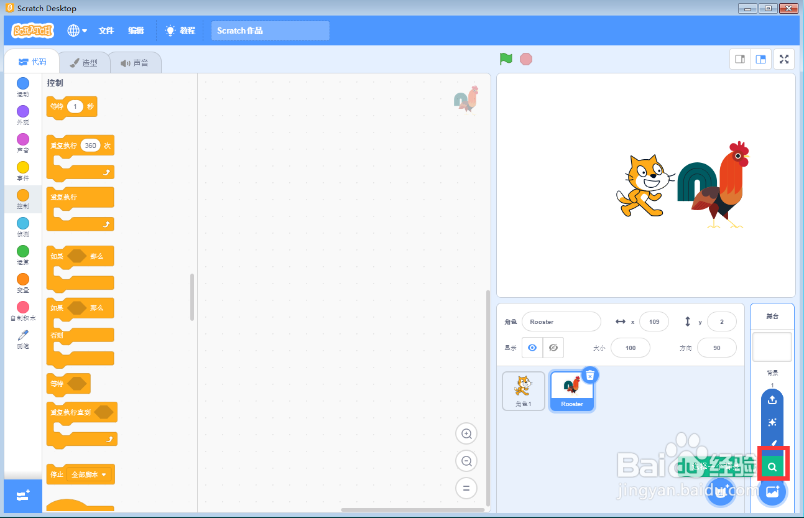Select the 舞台 stage backdrop thumbnail
Viewport: 804px width, 518px height.
coord(772,346)
